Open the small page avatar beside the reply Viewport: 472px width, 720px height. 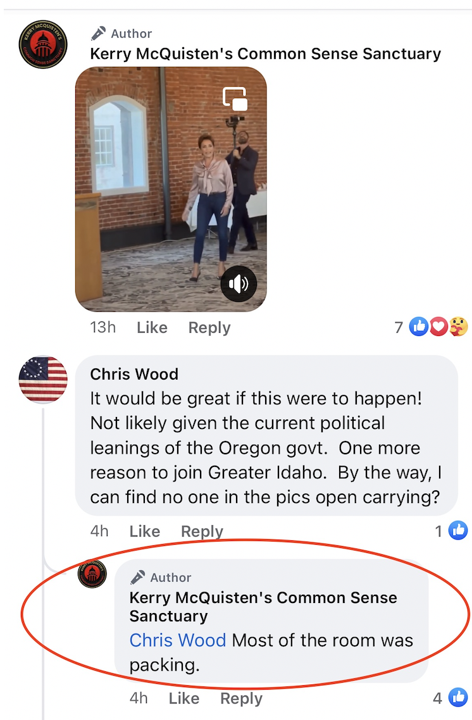(92, 574)
